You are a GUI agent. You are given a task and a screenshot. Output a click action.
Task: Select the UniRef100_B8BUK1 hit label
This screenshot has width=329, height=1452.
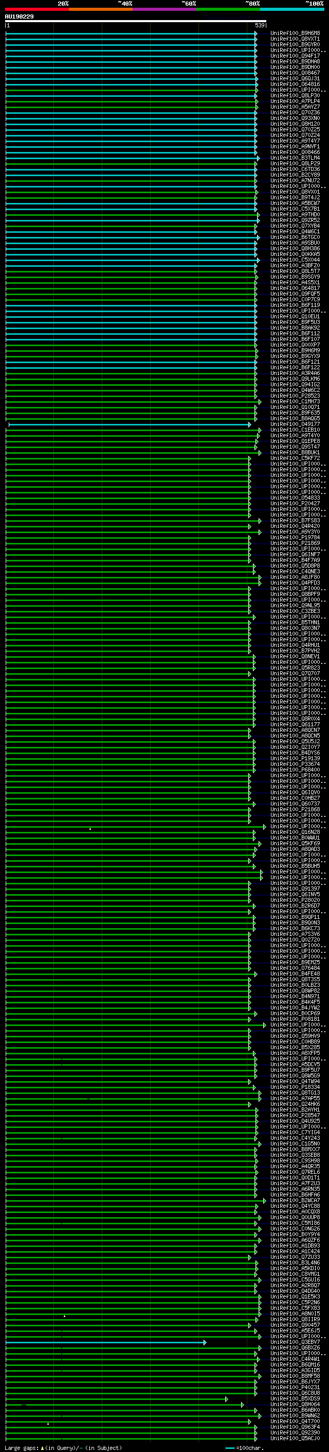coord(295,452)
